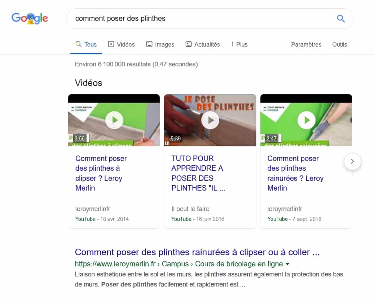Click the leroymerlin.fr Campus breadcrumb URL

[179, 264]
